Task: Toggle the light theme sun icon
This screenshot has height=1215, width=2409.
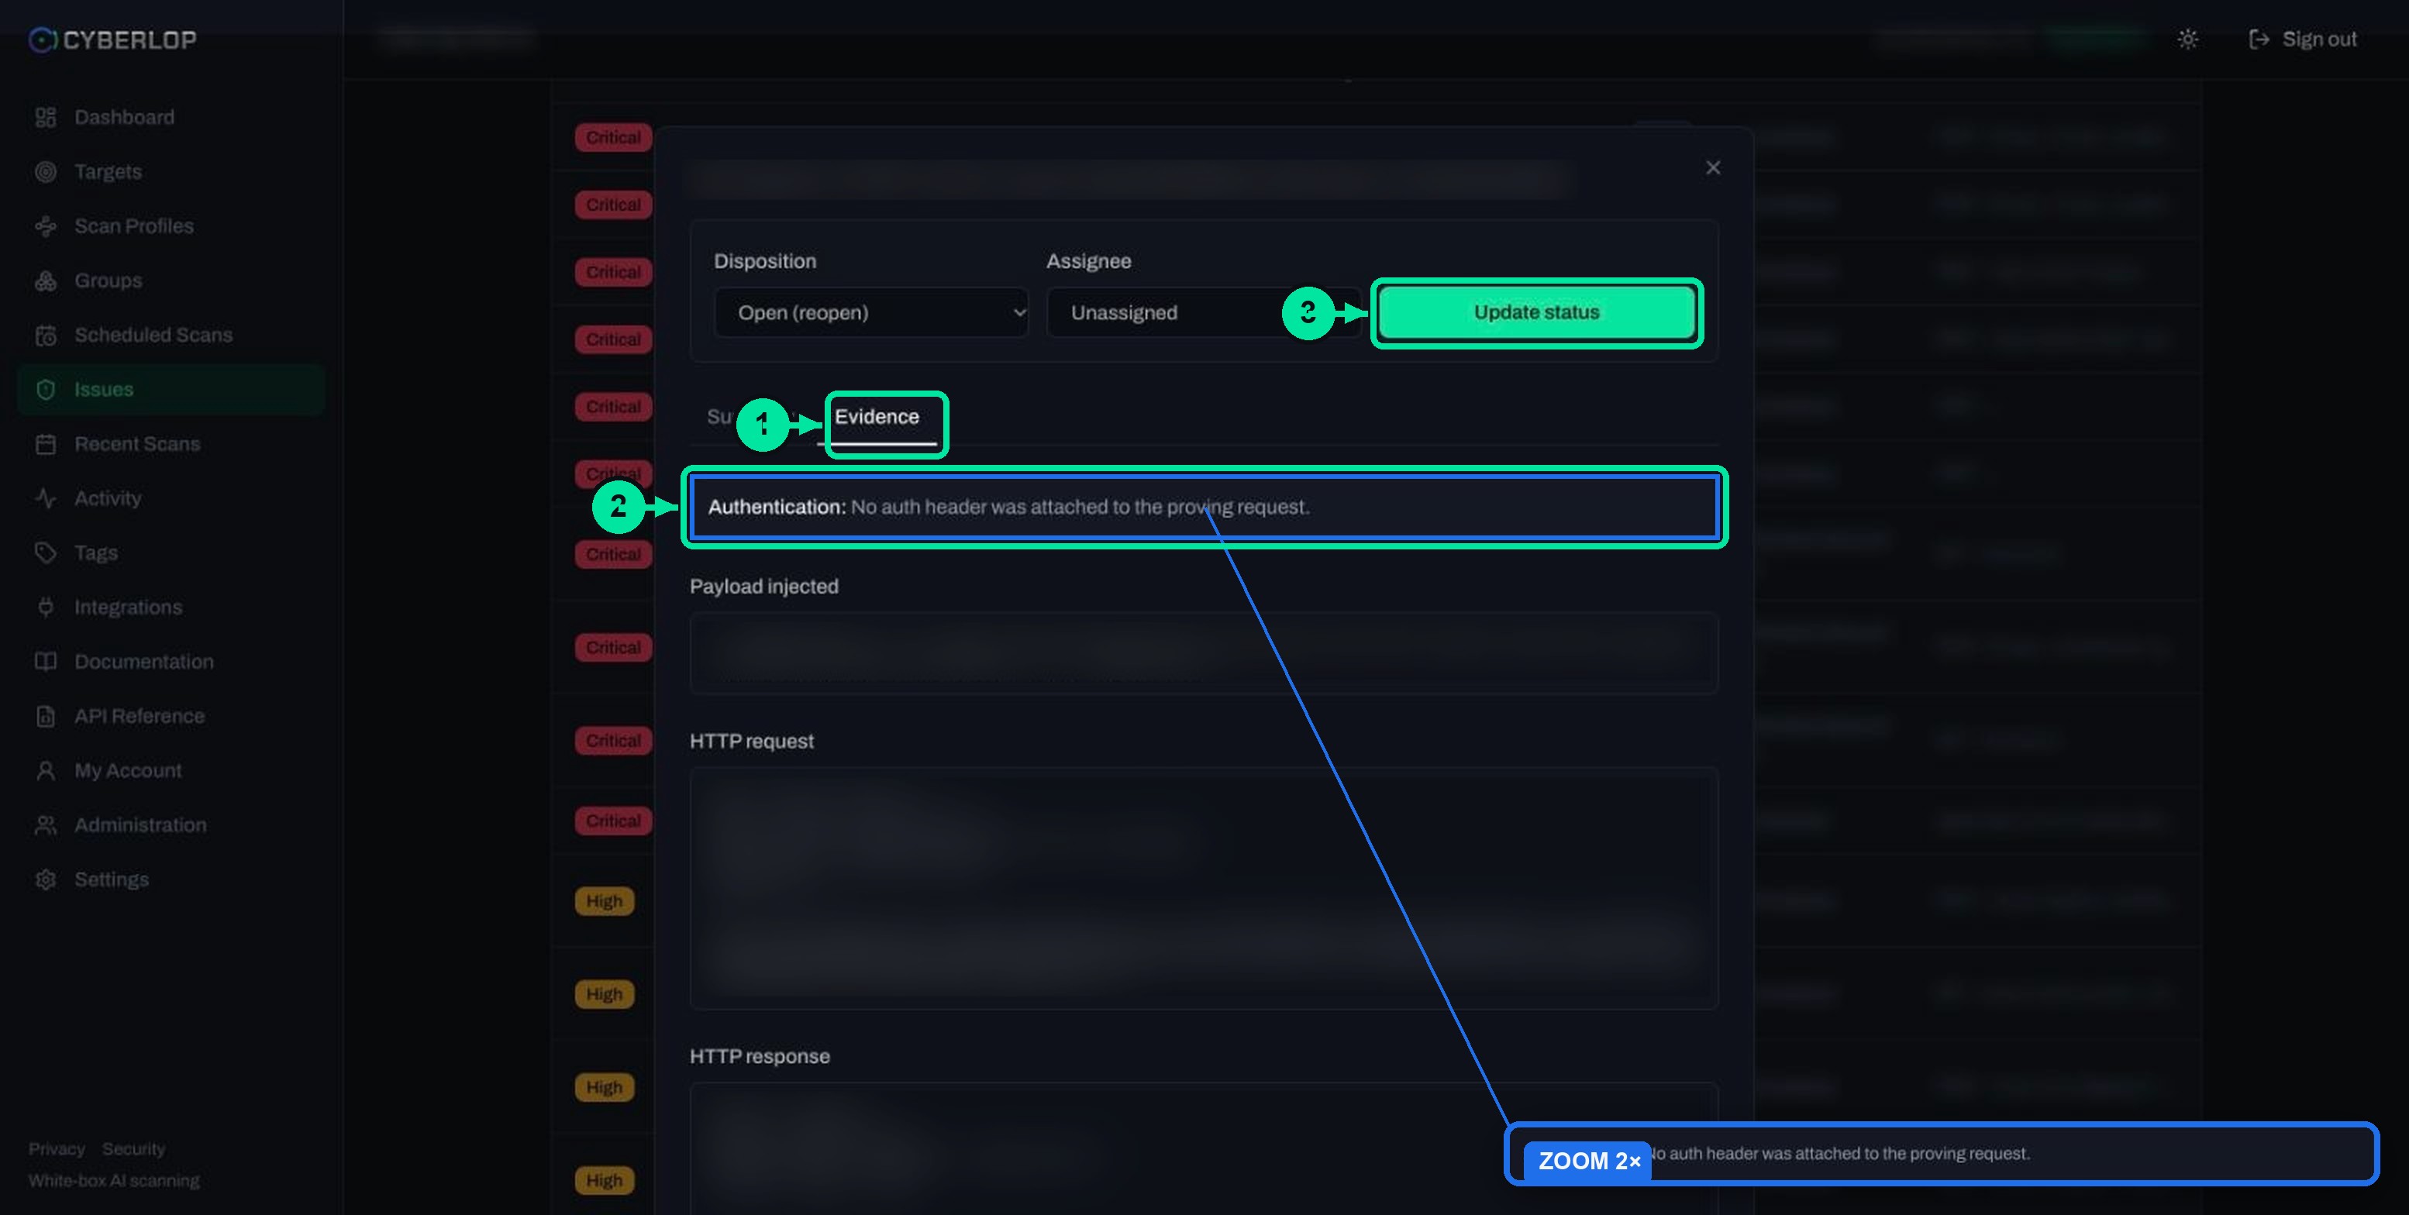Action: coord(2187,40)
